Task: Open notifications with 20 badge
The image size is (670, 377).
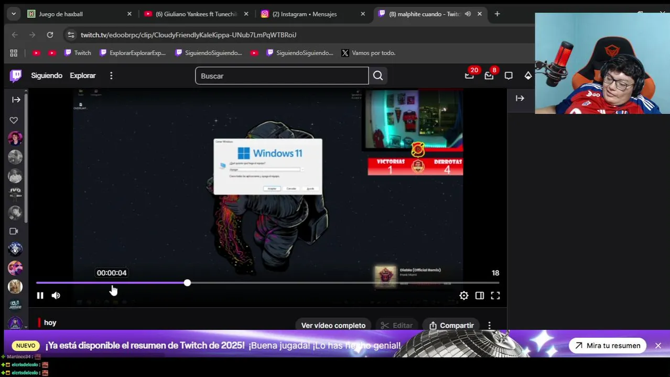Action: point(470,76)
